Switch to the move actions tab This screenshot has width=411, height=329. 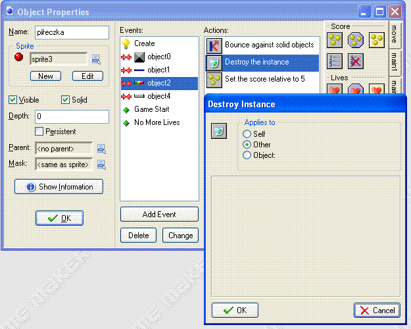click(x=393, y=33)
